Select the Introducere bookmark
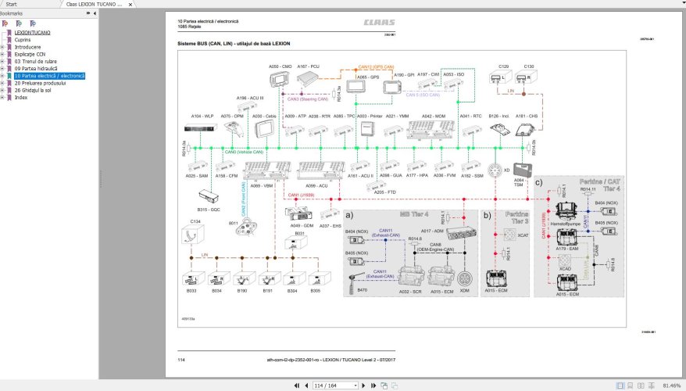The height and width of the screenshot is (391, 686). click(x=27, y=47)
